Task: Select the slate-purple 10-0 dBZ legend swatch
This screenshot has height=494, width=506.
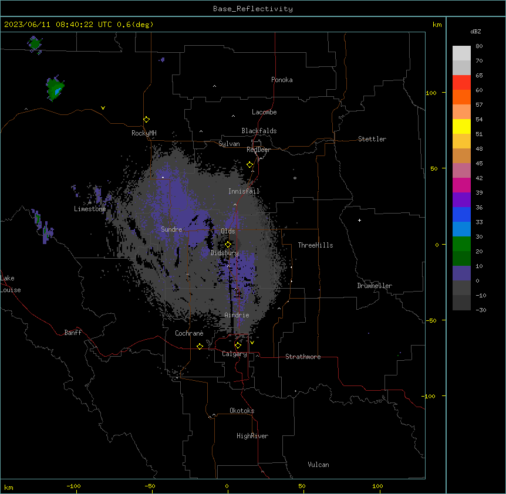Action: pos(461,273)
